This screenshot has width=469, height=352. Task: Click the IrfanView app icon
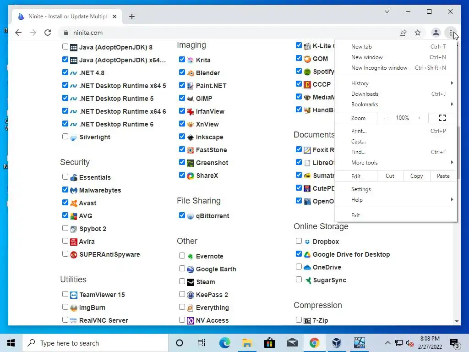pyautogui.click(x=190, y=112)
